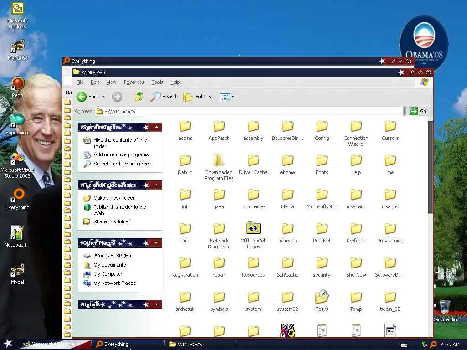The width and height of the screenshot is (467, 350).
Task: Go up one folder level
Action: 139,97
